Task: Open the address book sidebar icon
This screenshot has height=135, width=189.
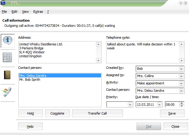Action: 7,75
